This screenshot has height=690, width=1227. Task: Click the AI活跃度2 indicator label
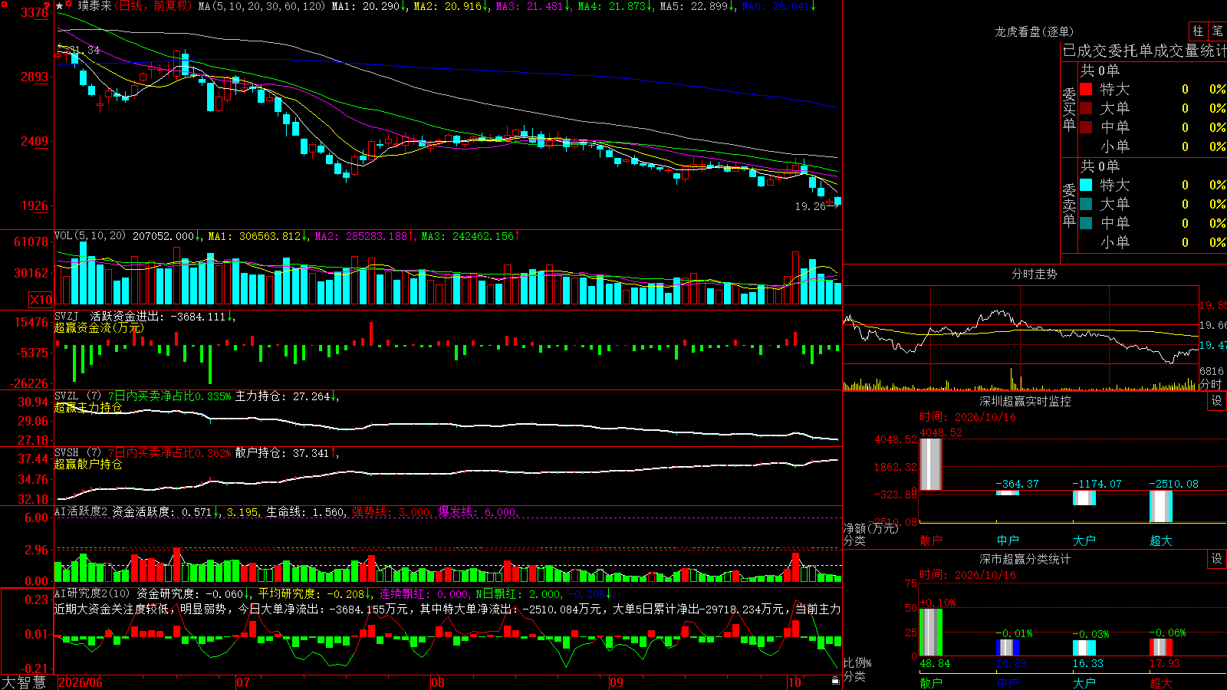(81, 511)
